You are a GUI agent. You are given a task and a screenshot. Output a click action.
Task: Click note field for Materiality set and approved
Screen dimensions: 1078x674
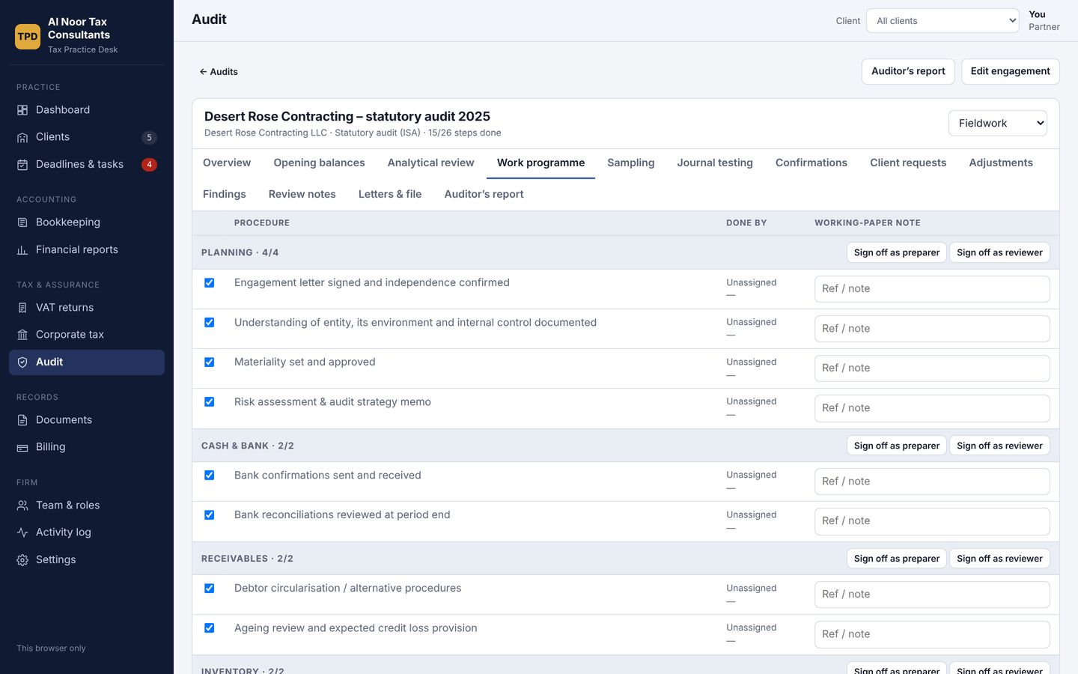coord(932,368)
